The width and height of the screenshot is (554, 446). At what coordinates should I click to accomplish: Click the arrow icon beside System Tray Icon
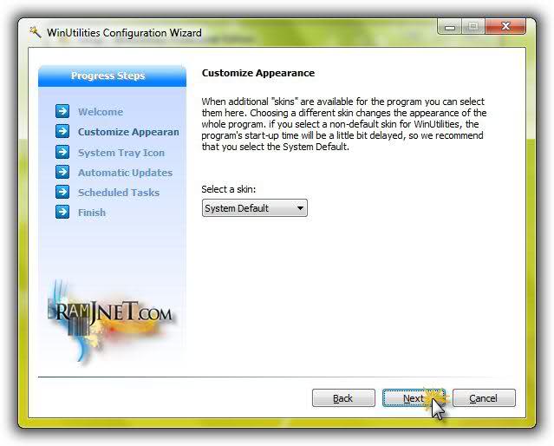[62, 152]
